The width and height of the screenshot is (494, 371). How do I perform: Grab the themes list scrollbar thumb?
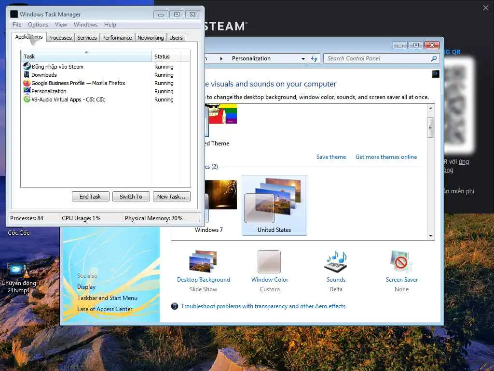[x=430, y=128]
